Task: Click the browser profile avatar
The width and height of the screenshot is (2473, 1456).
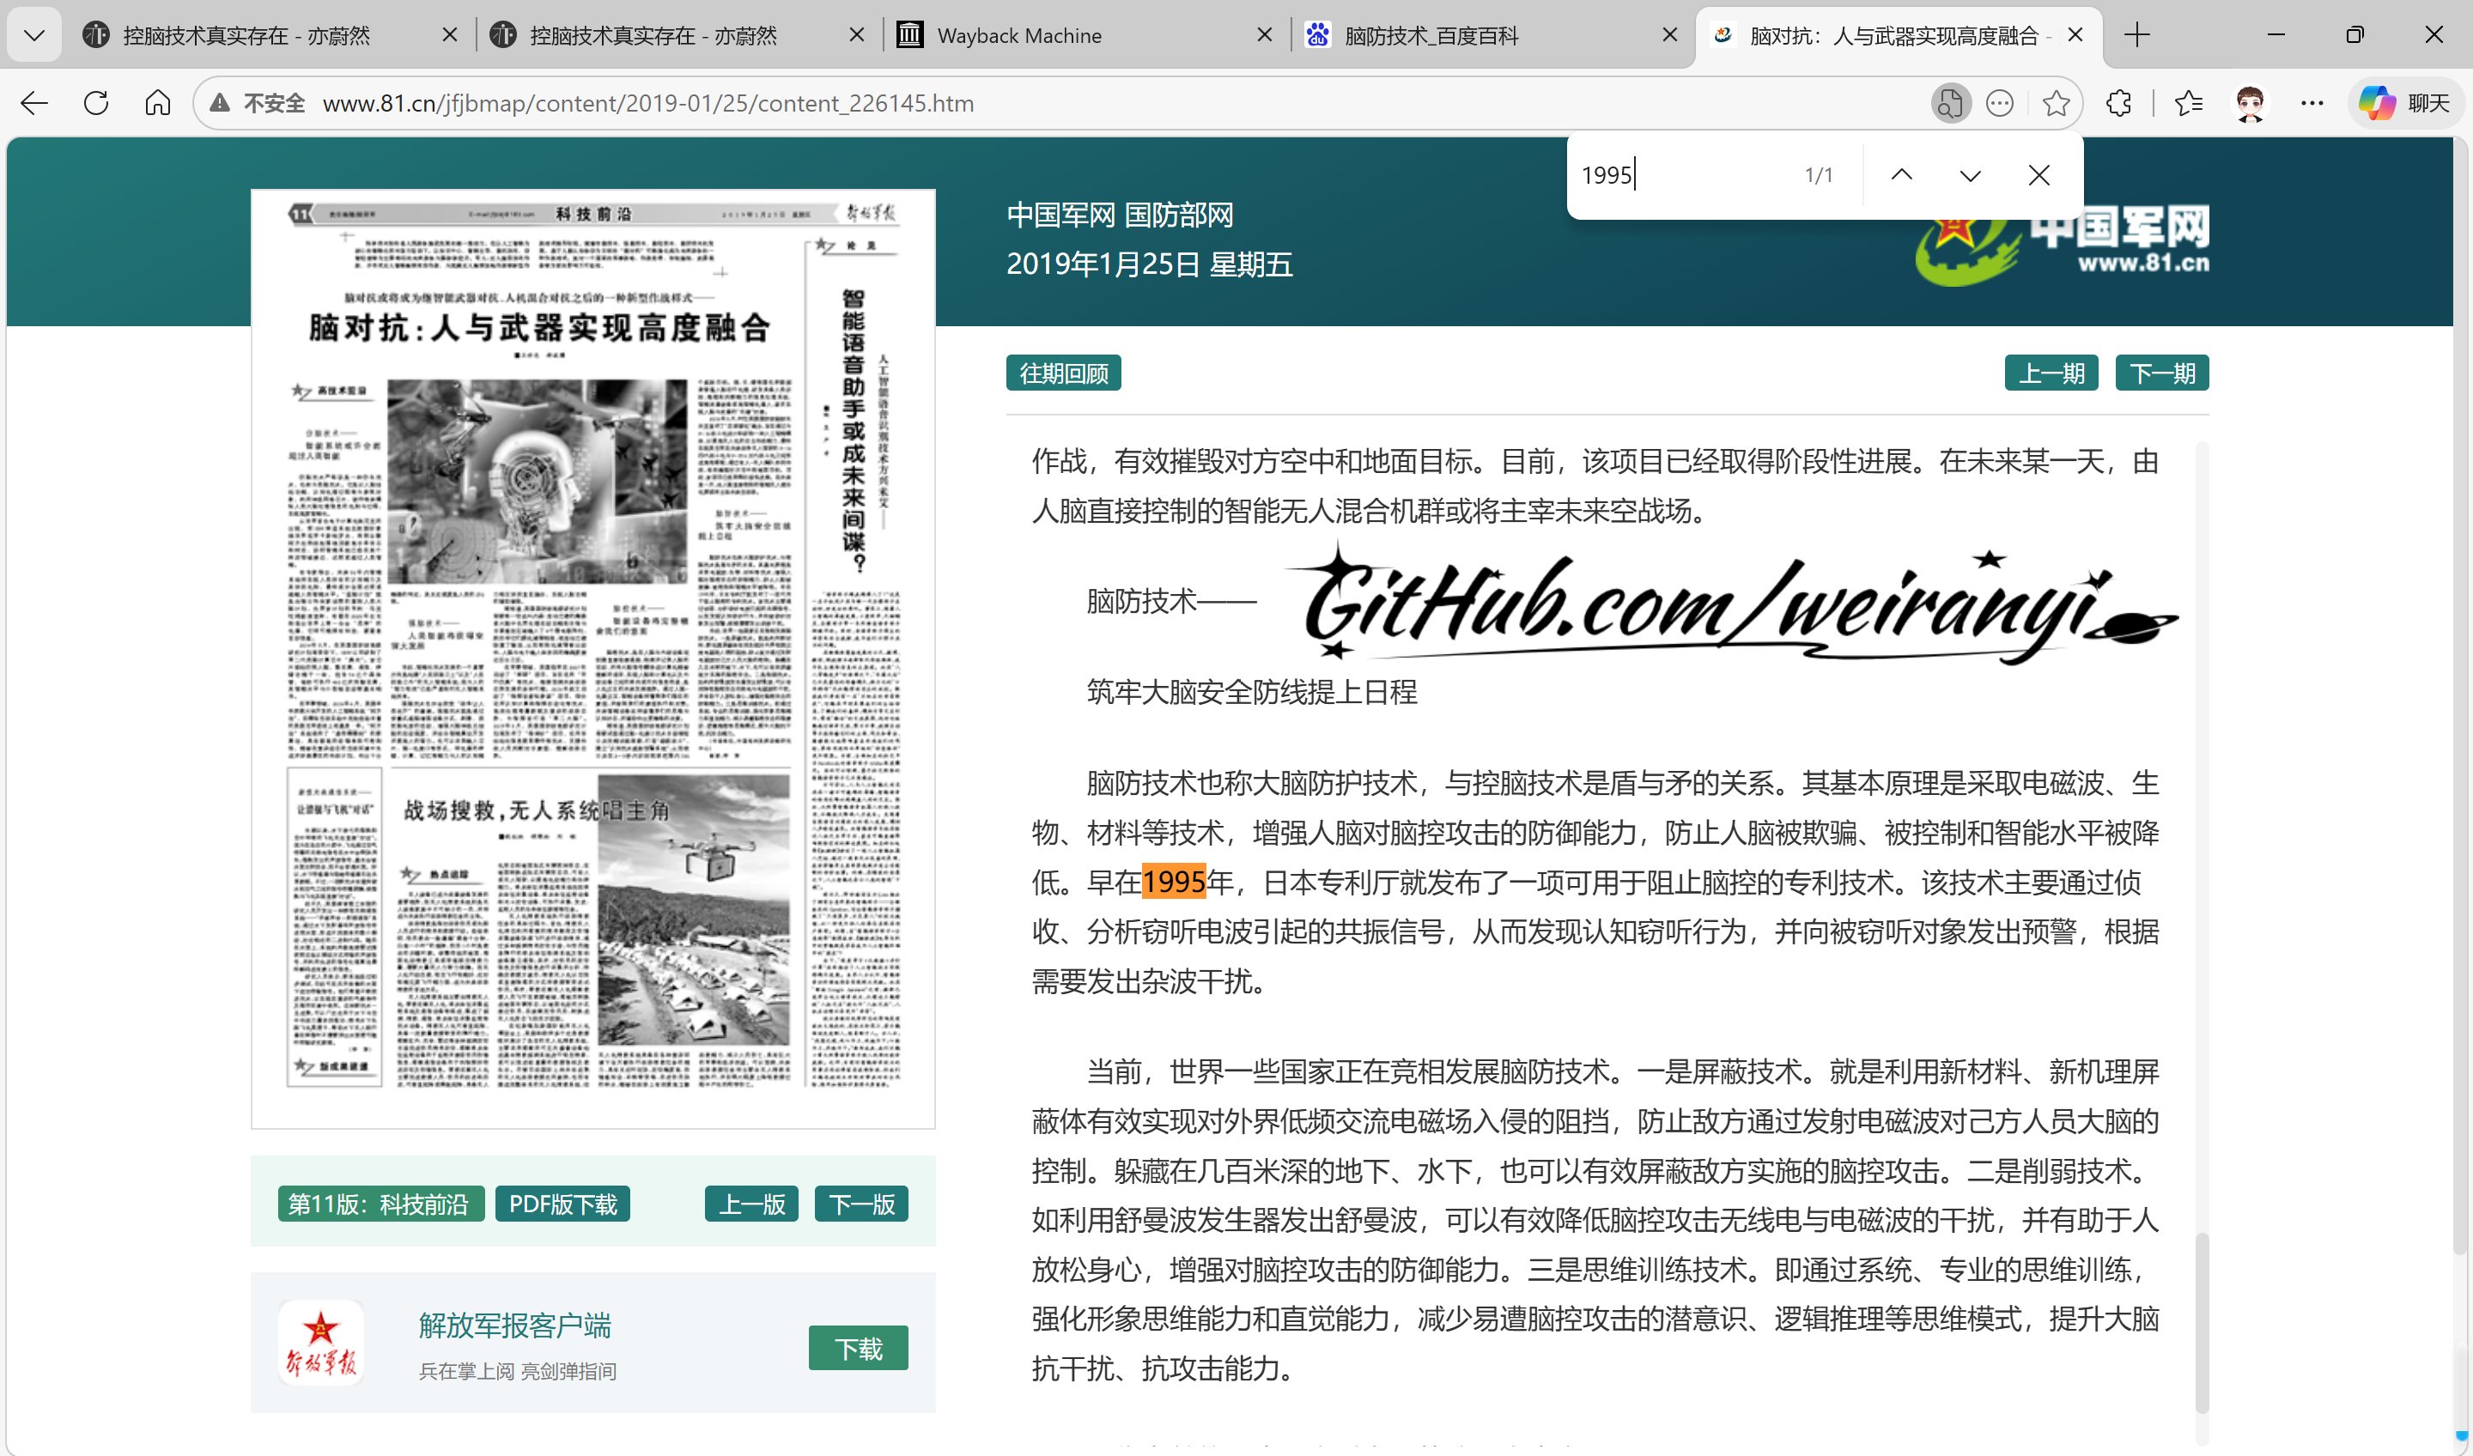Action: (x=2251, y=103)
